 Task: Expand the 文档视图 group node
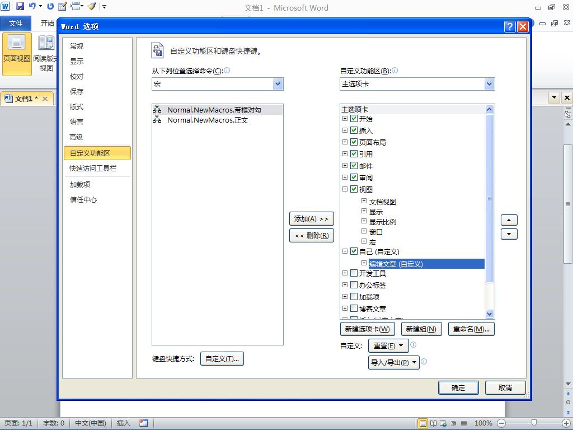364,201
